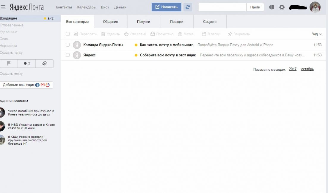
Task: Click the flag filter icon
Action: coord(9,64)
